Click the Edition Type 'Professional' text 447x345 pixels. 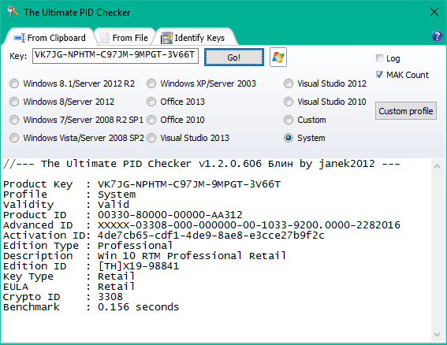(x=135, y=246)
